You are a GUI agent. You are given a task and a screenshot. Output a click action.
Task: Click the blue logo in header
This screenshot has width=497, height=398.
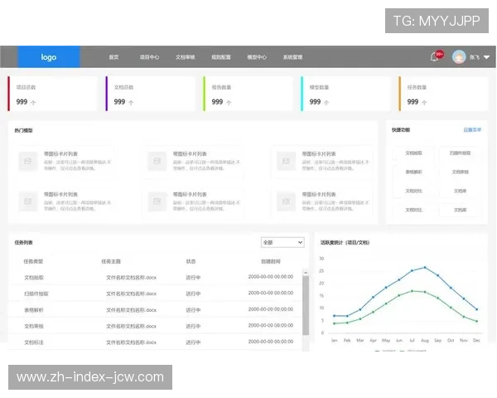point(49,57)
